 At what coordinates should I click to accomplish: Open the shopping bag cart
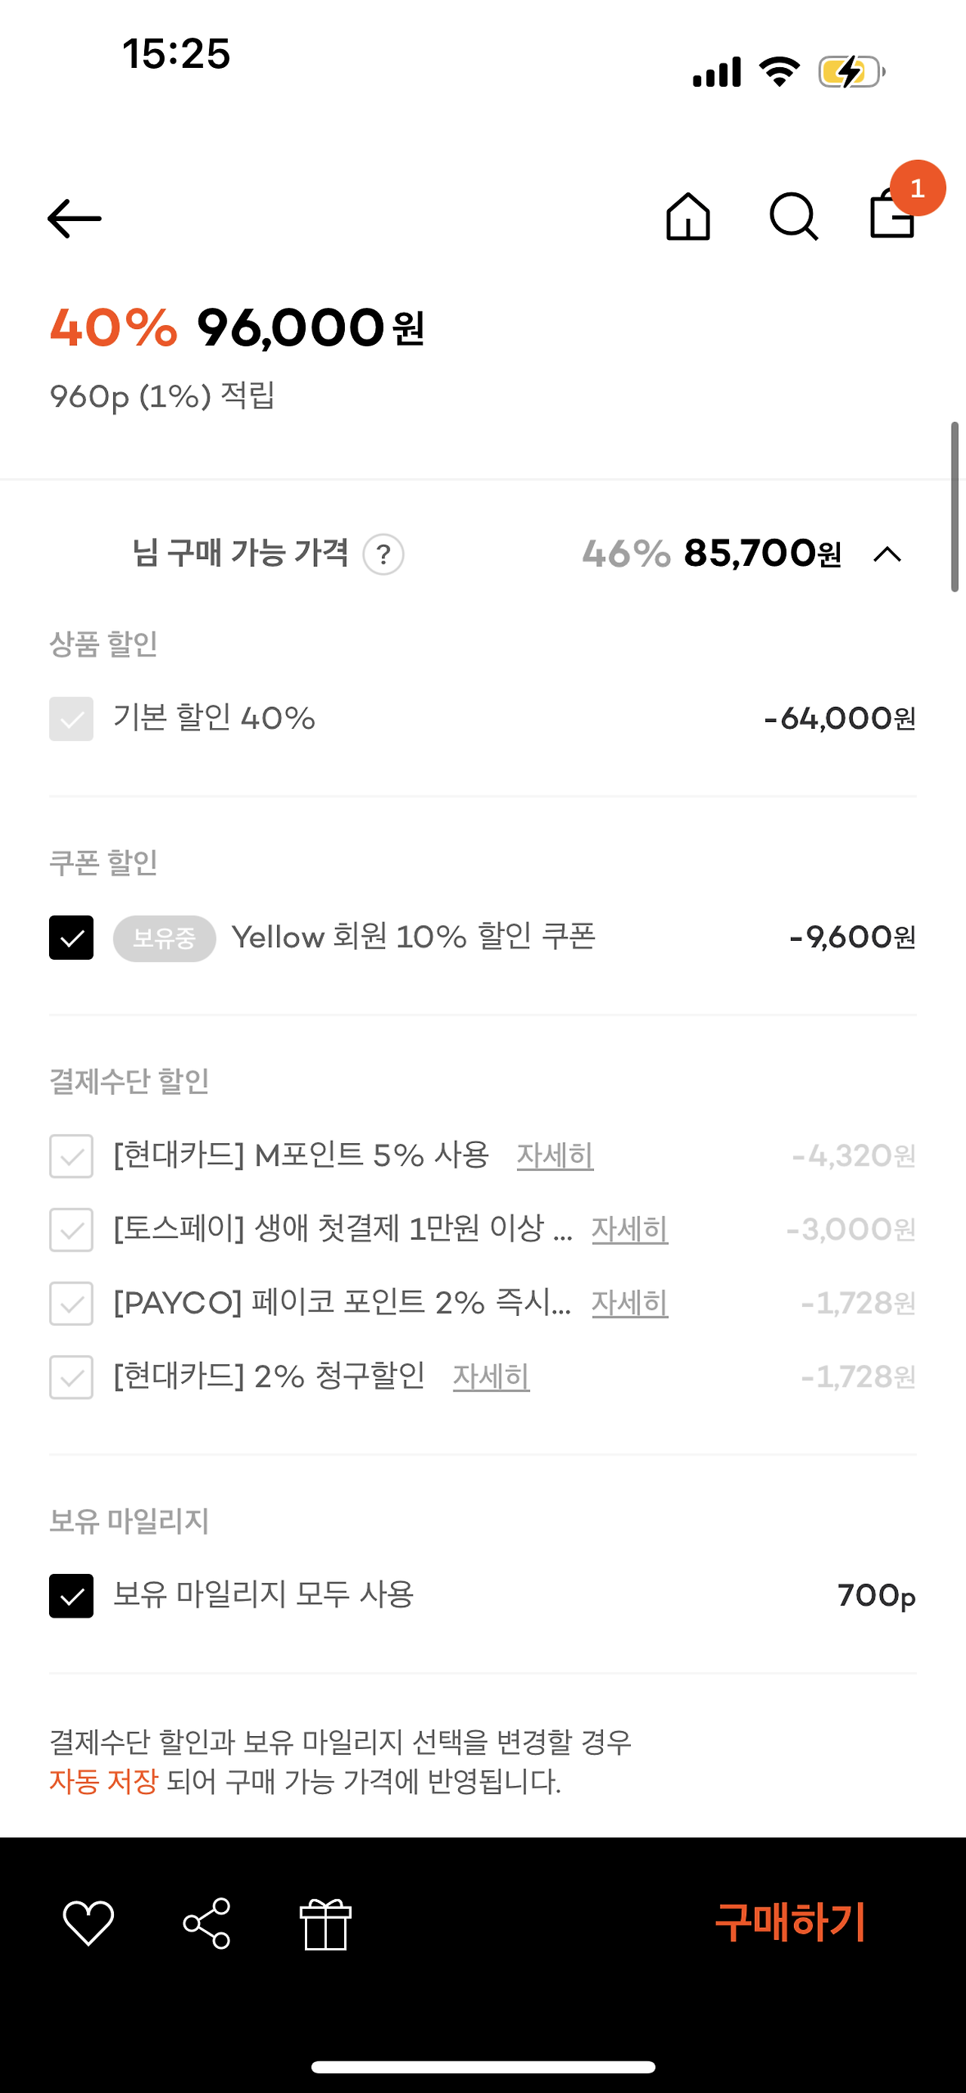(x=893, y=214)
